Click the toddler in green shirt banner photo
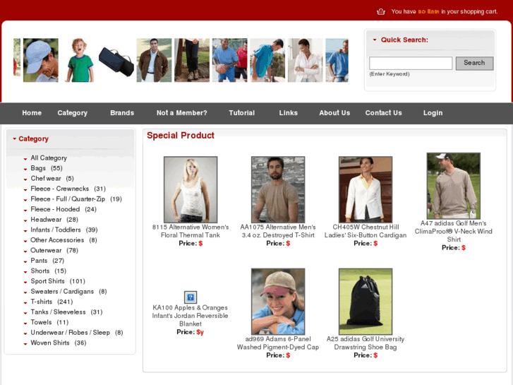 click(x=79, y=60)
